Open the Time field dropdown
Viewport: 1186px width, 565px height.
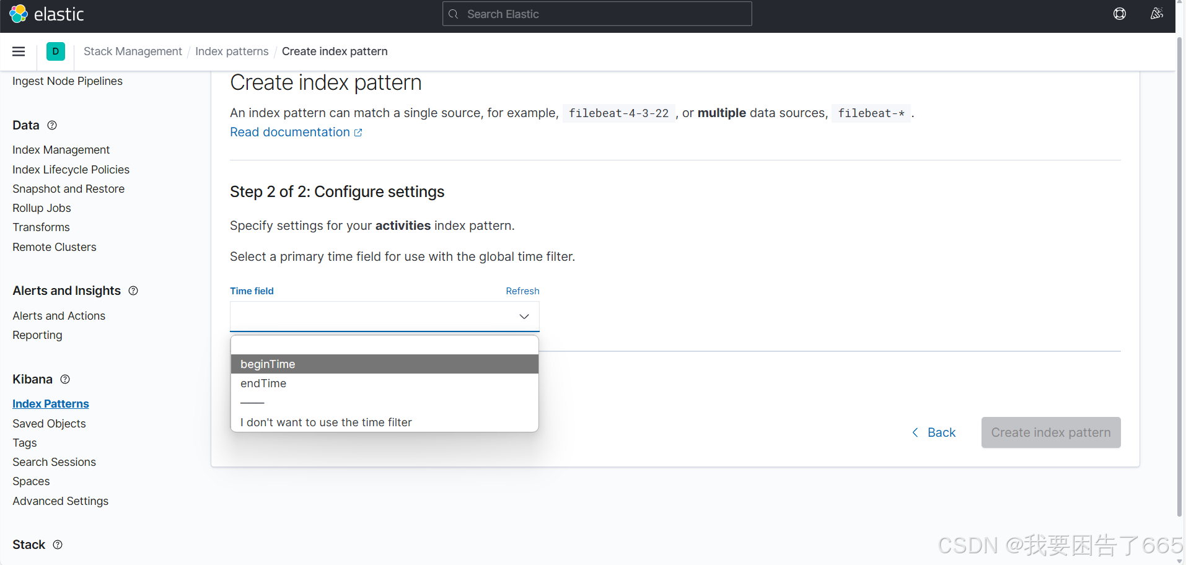pos(384,316)
